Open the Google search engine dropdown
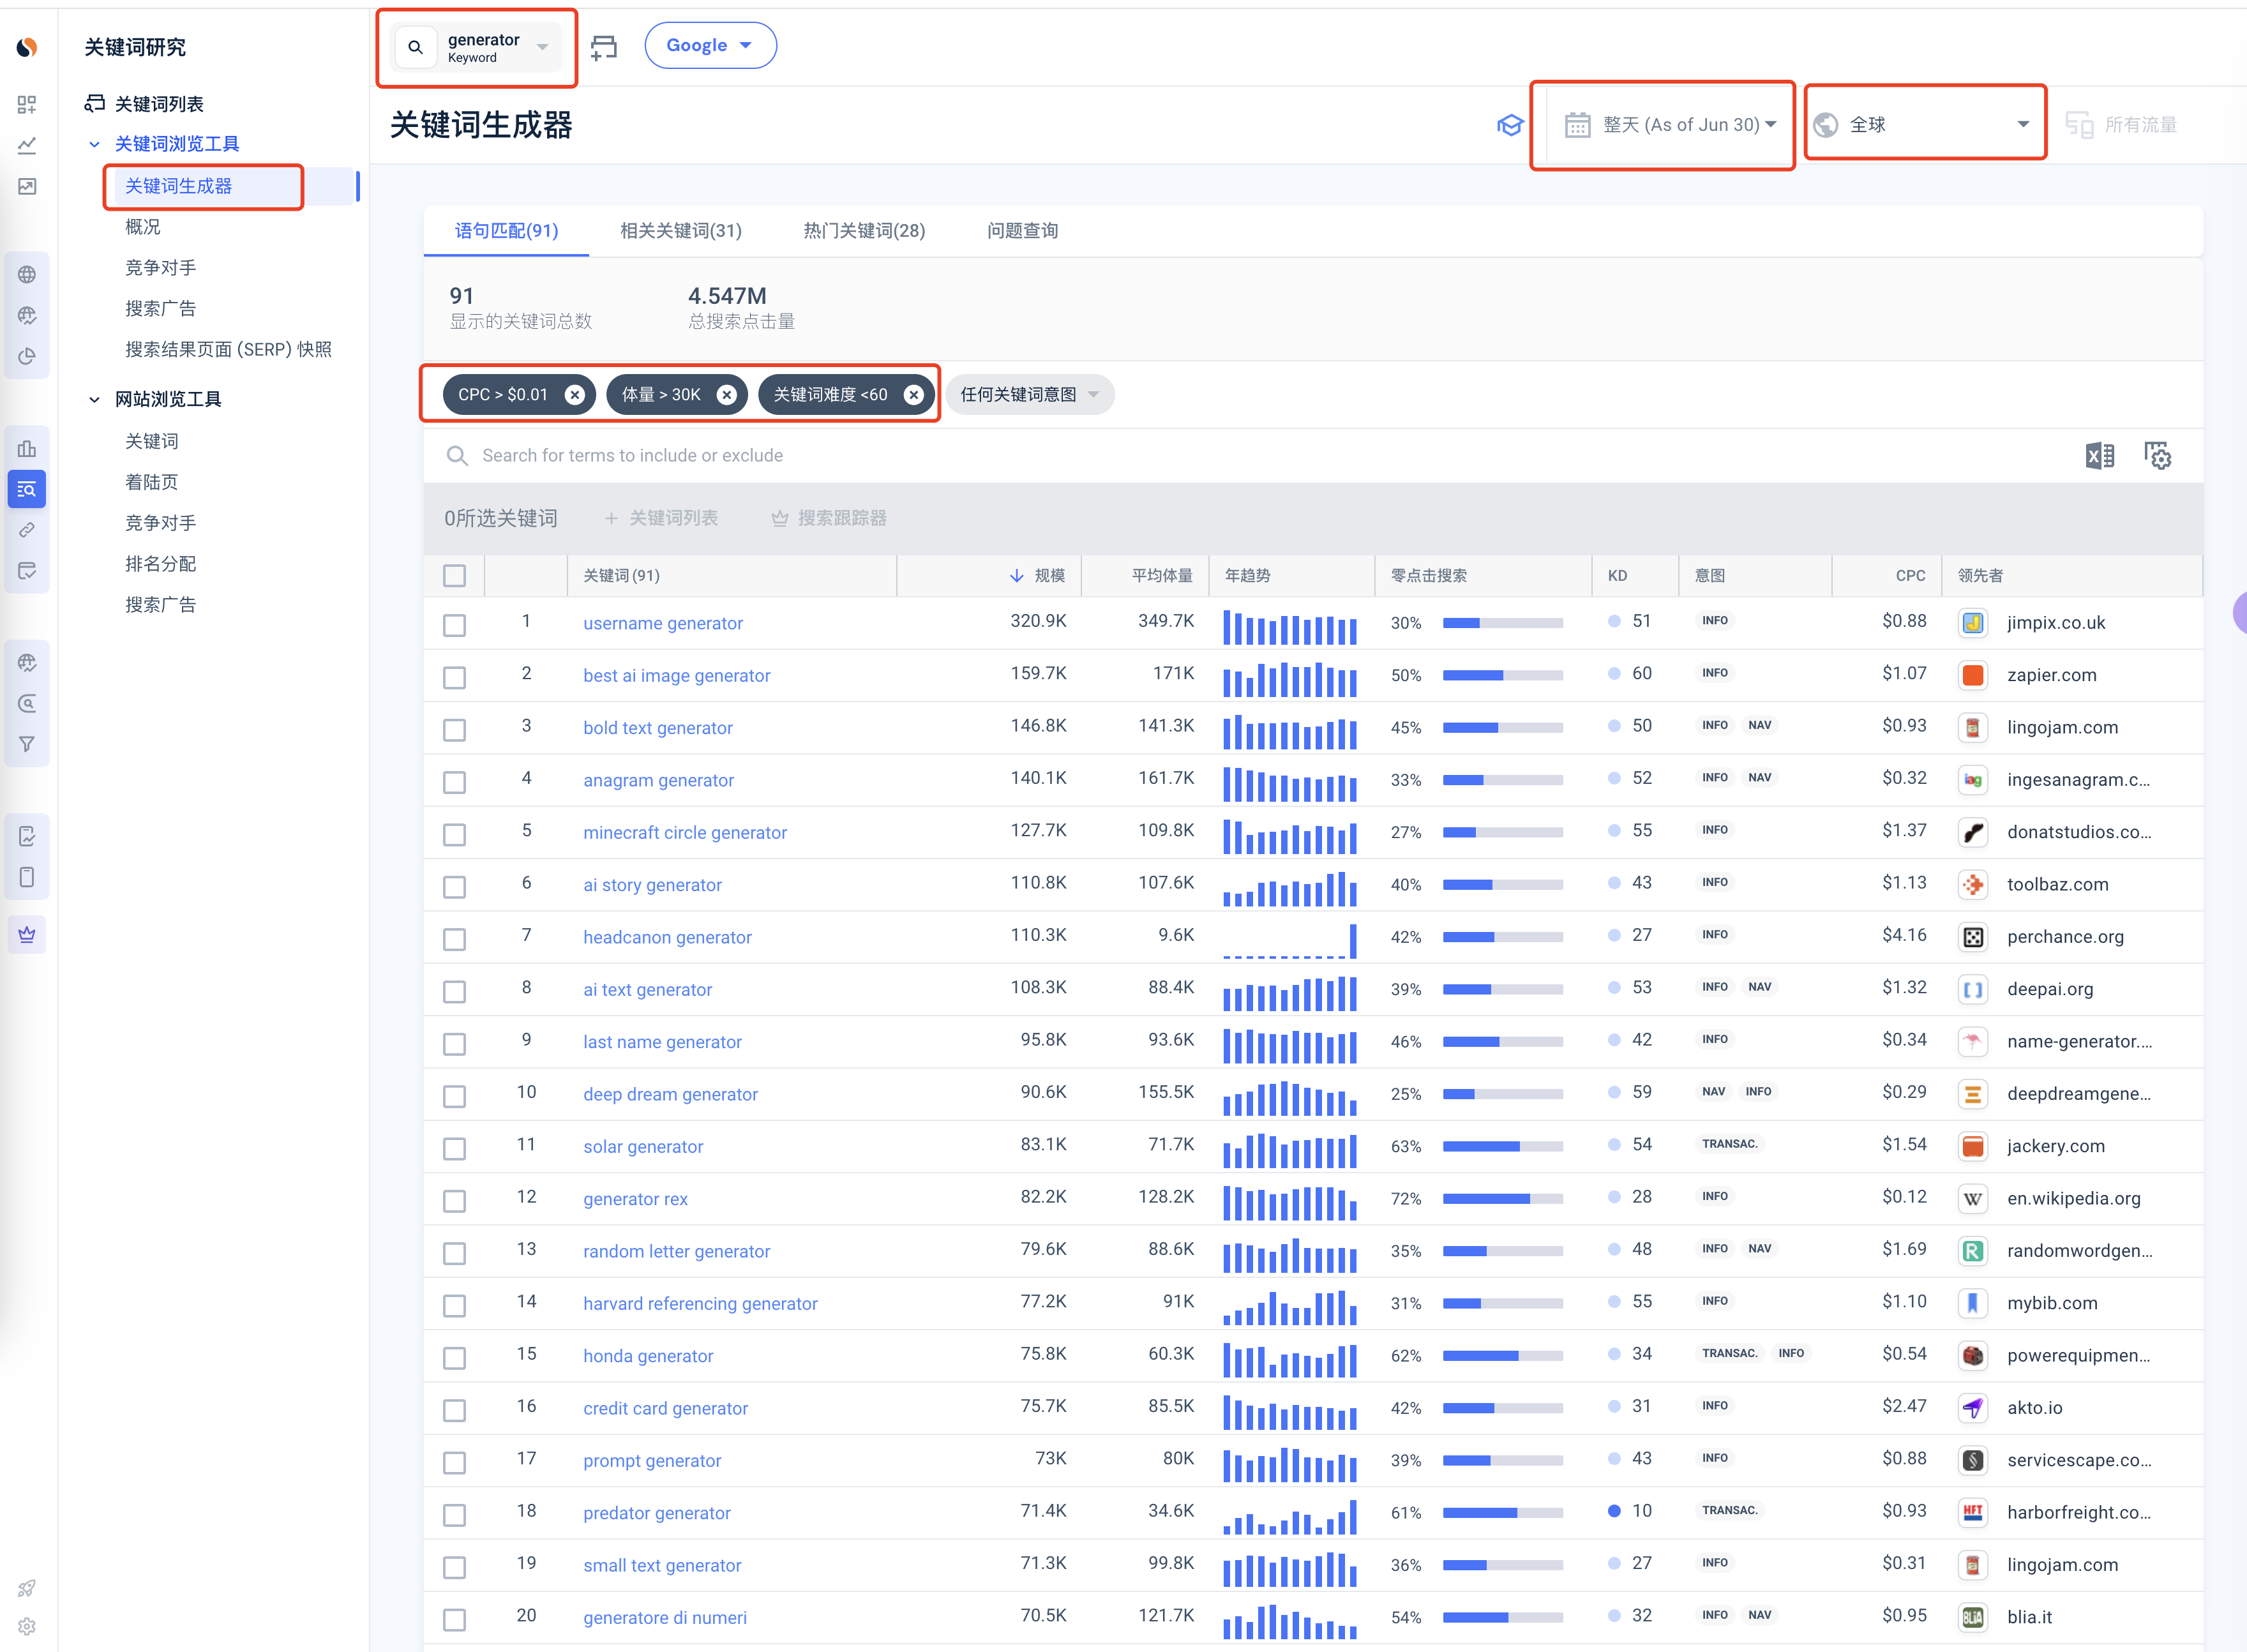The image size is (2247, 1652). coord(710,46)
